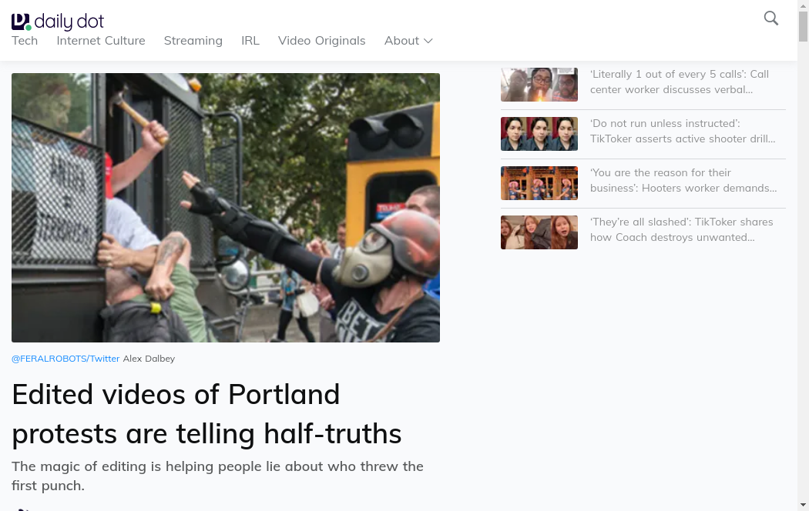Image resolution: width=809 pixels, height=511 pixels.
Task: Click the Daily Dot logo
Action: [x=58, y=22]
